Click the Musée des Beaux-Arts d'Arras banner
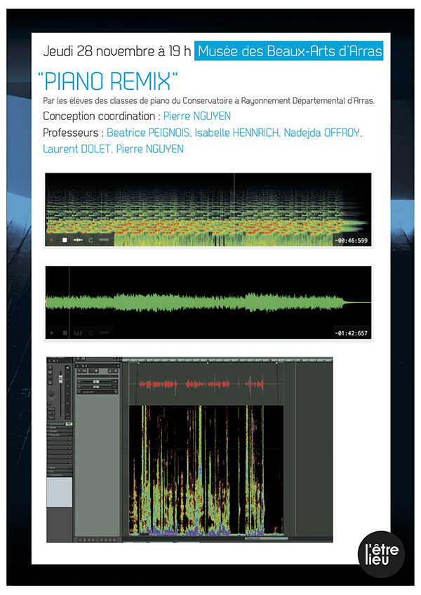Screen dimensions: 421x595 [290, 51]
